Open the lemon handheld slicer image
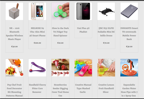This screenshot has width=144, height=99. coord(106,68)
